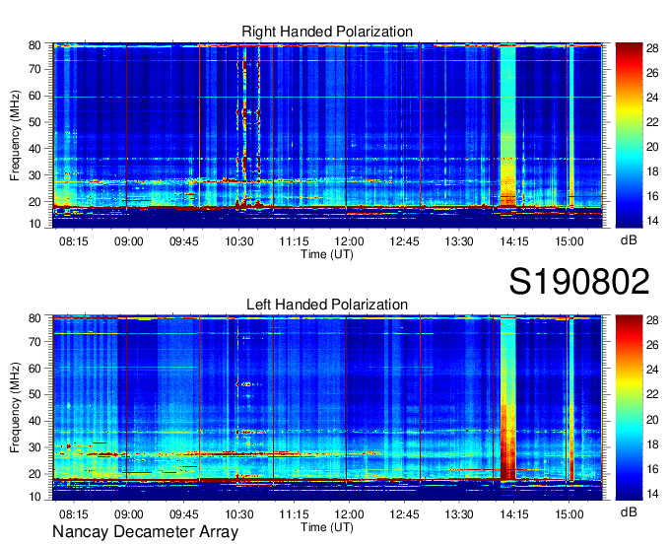Click "Time (UT)" label under left-handed plot
670x544 pixels.
coord(327,527)
